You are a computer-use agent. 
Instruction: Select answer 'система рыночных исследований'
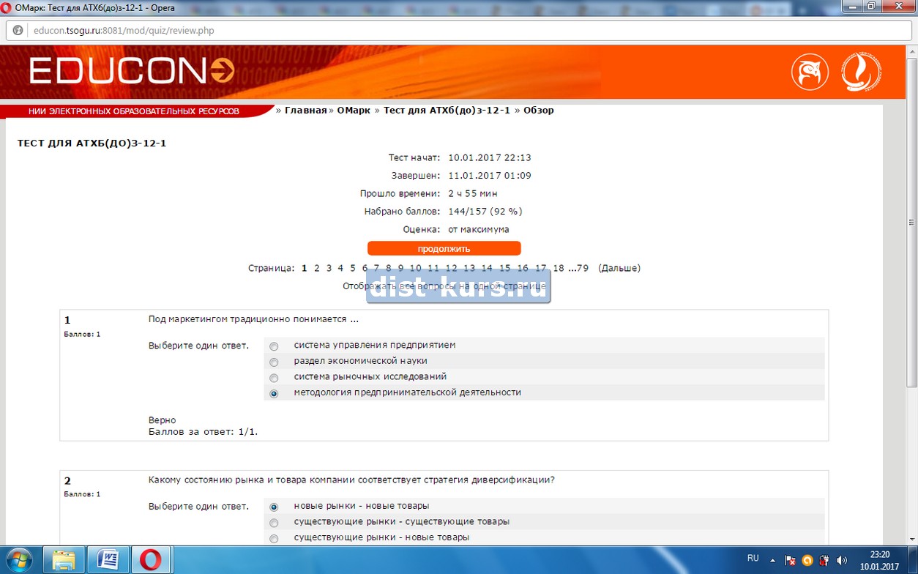[x=274, y=379]
